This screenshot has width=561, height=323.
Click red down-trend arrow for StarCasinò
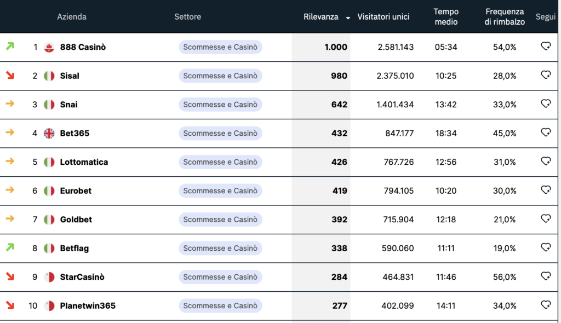click(x=10, y=276)
